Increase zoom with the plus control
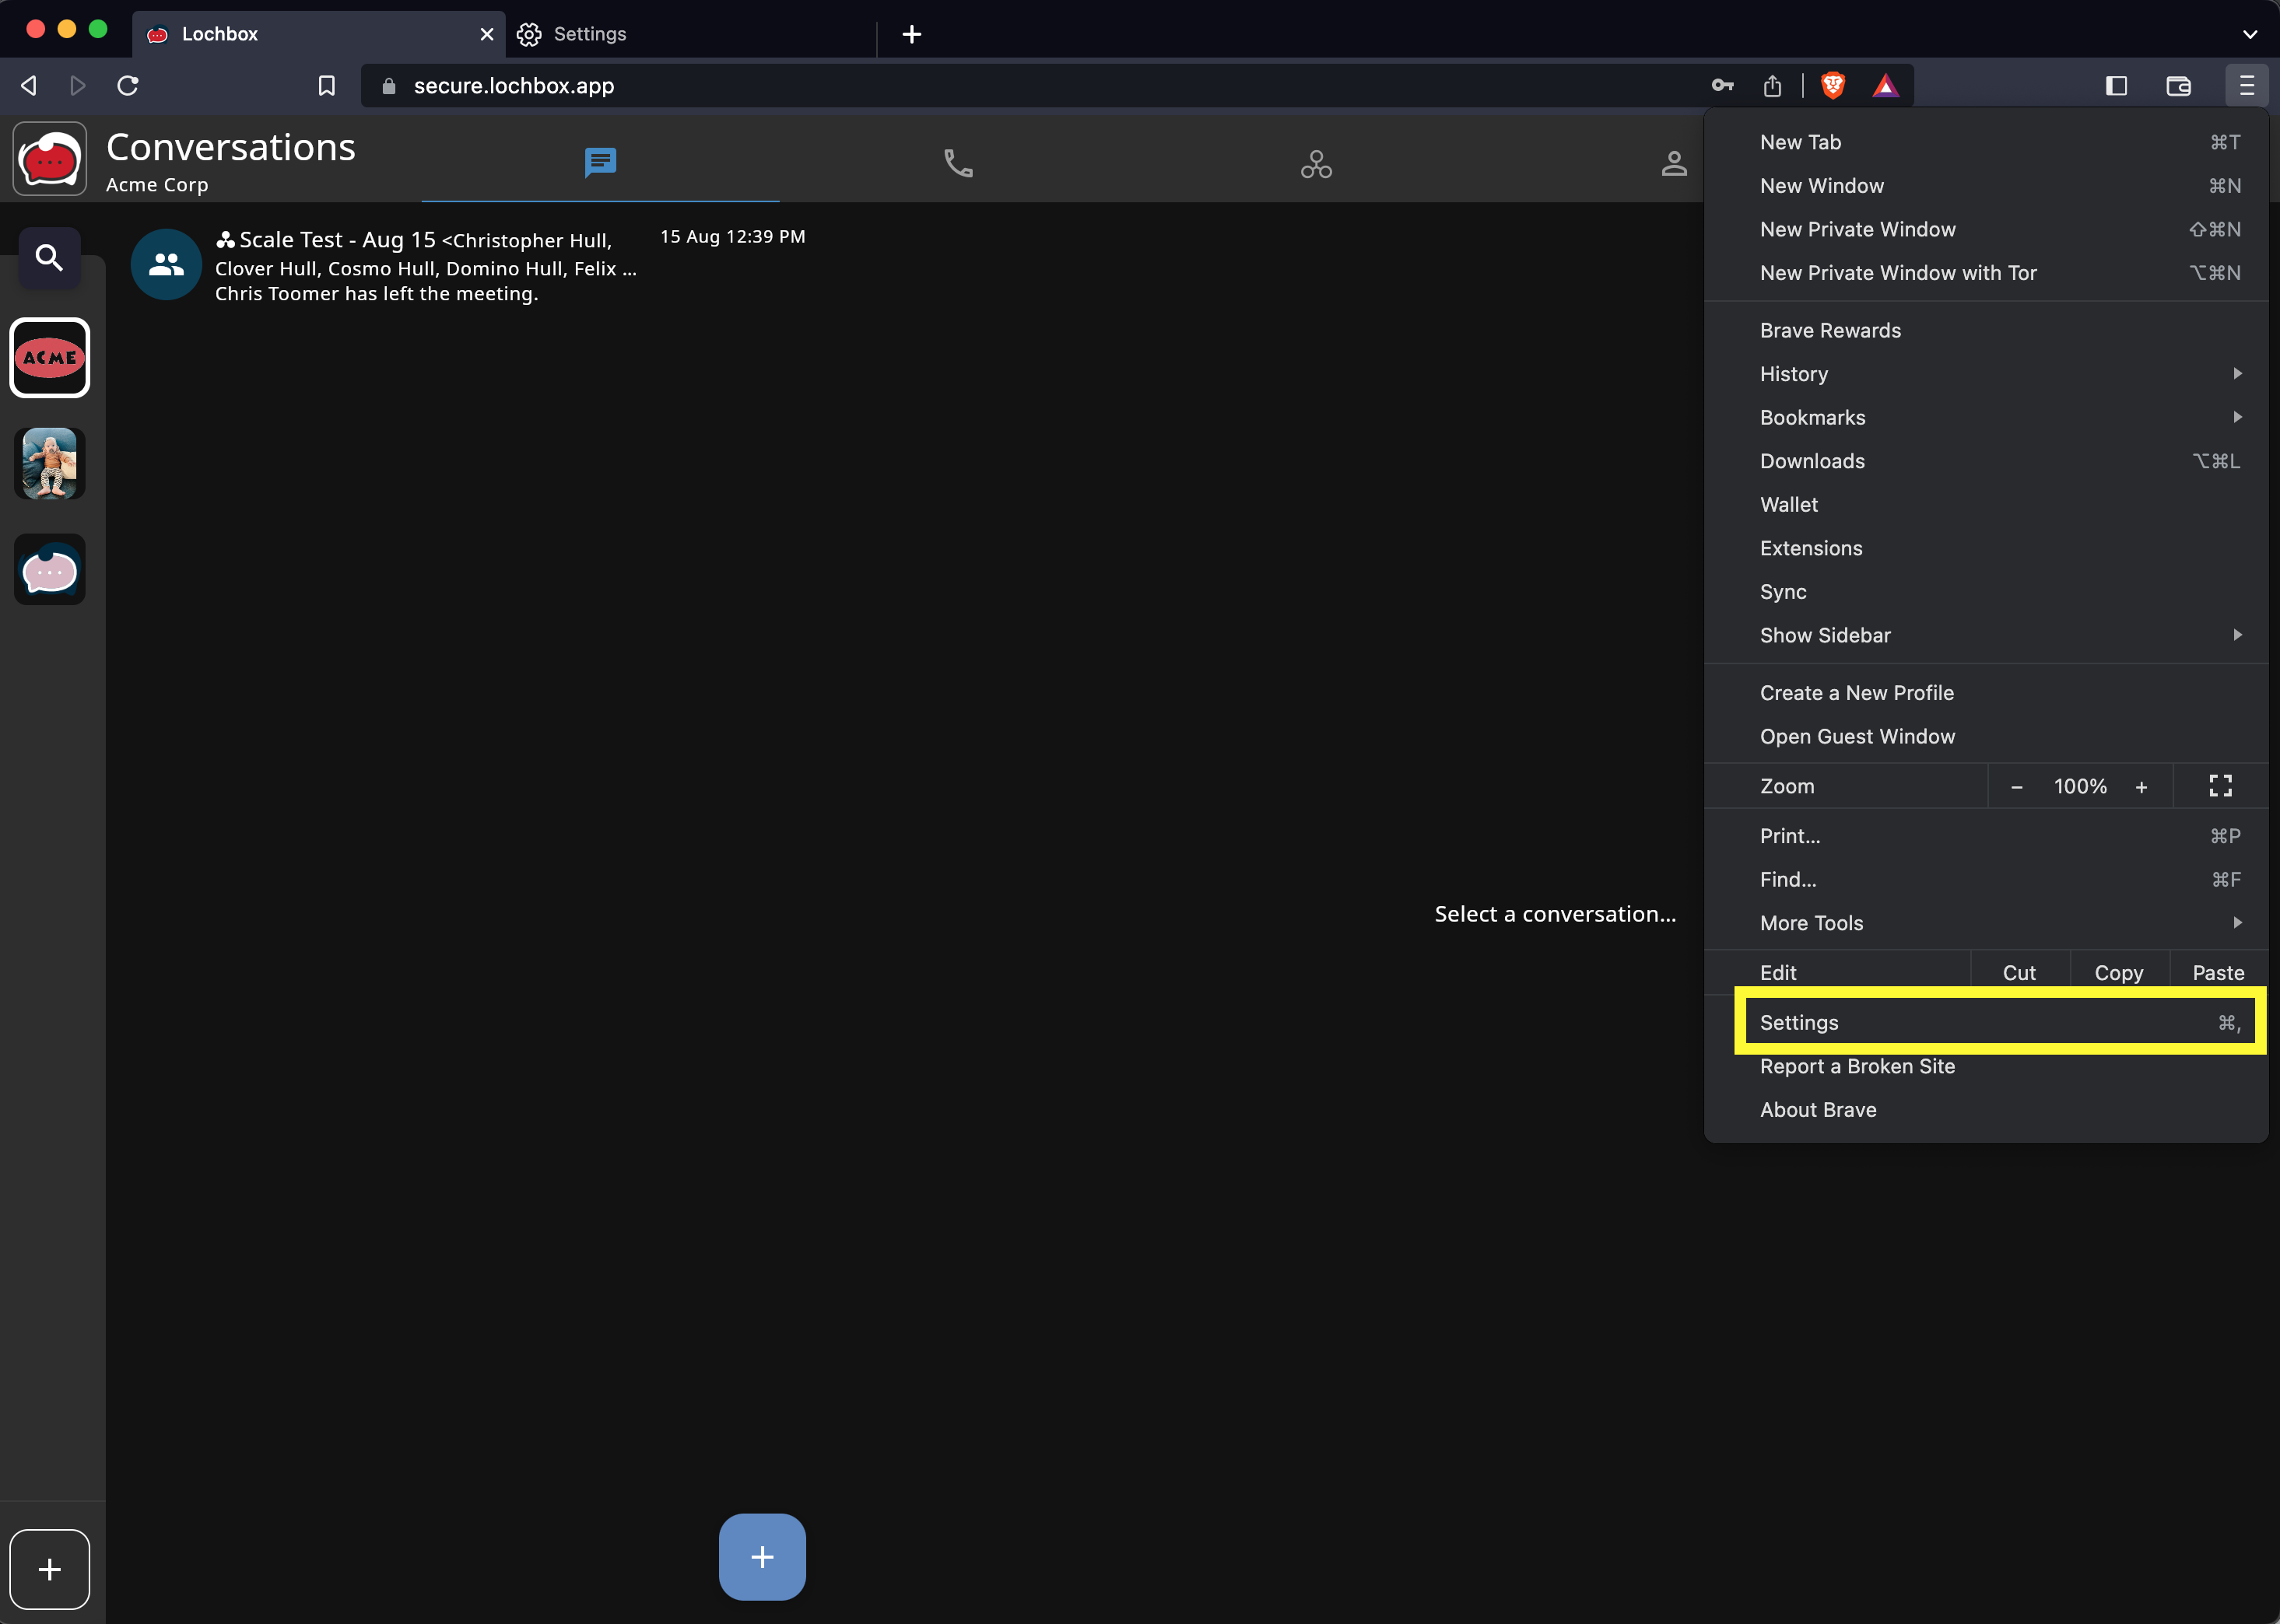 [x=2141, y=787]
